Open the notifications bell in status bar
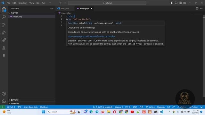Image resolution: width=205 pixels, height=115 pixels. pyautogui.click(x=201, y=107)
